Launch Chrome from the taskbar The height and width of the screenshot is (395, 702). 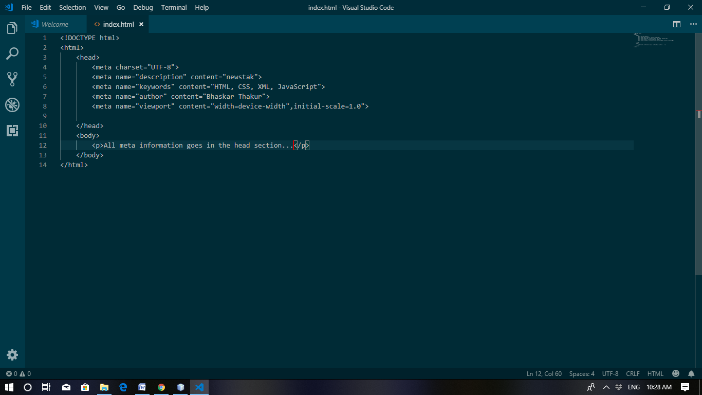161,387
